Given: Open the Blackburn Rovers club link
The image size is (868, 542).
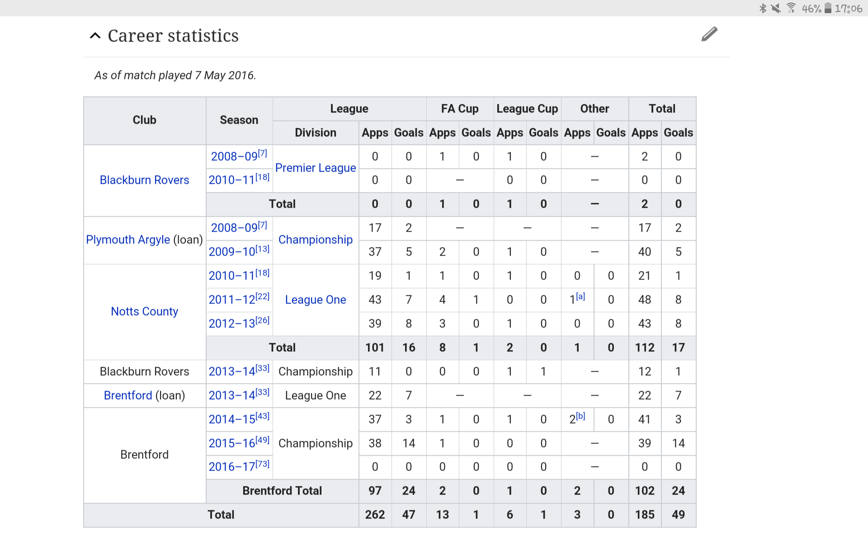Looking at the screenshot, I should (x=144, y=180).
